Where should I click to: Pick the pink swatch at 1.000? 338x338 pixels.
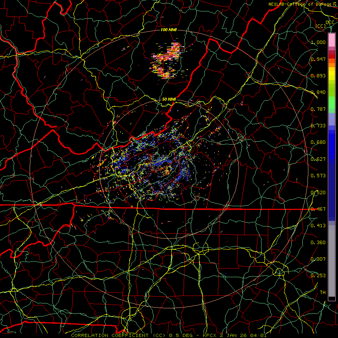[332, 40]
